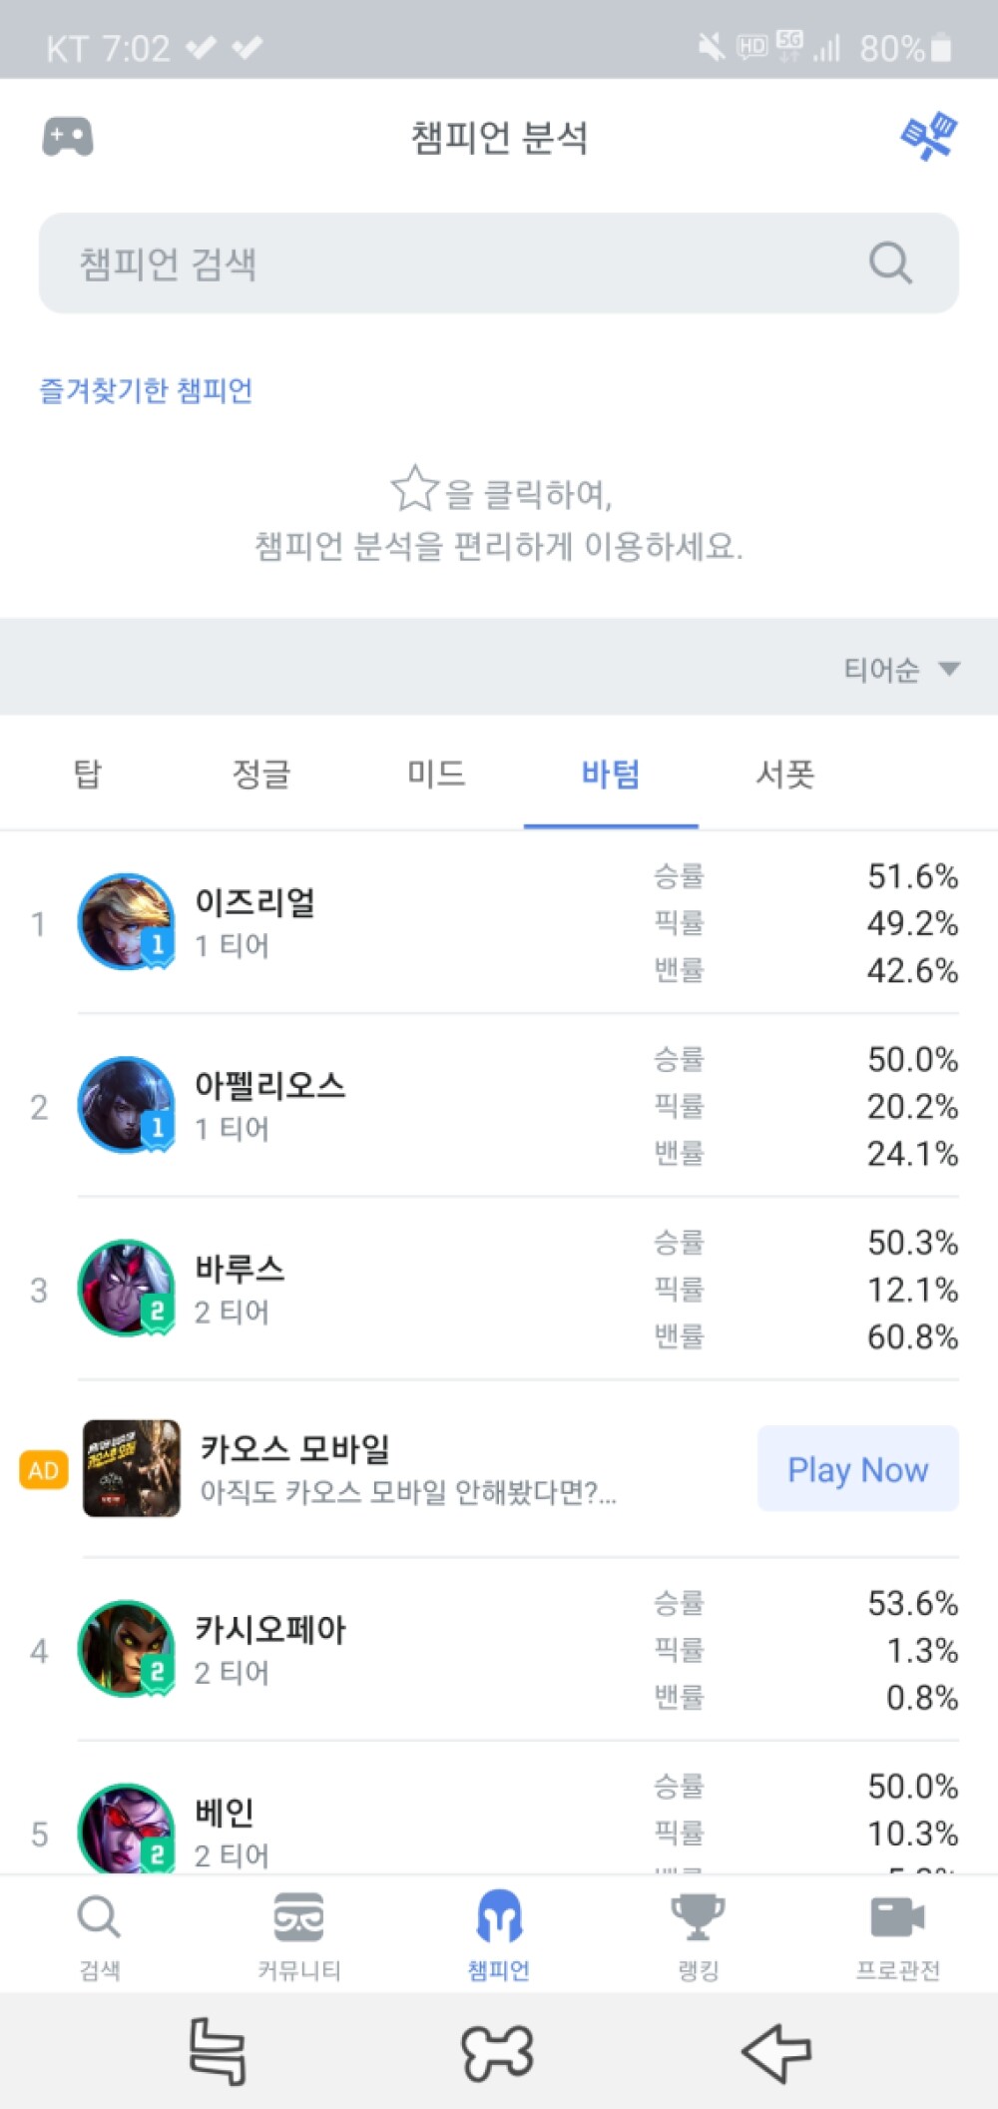This screenshot has height=2109, width=998.
Task: Open the 검색 tab in bottom navigation
Action: coord(99,1935)
